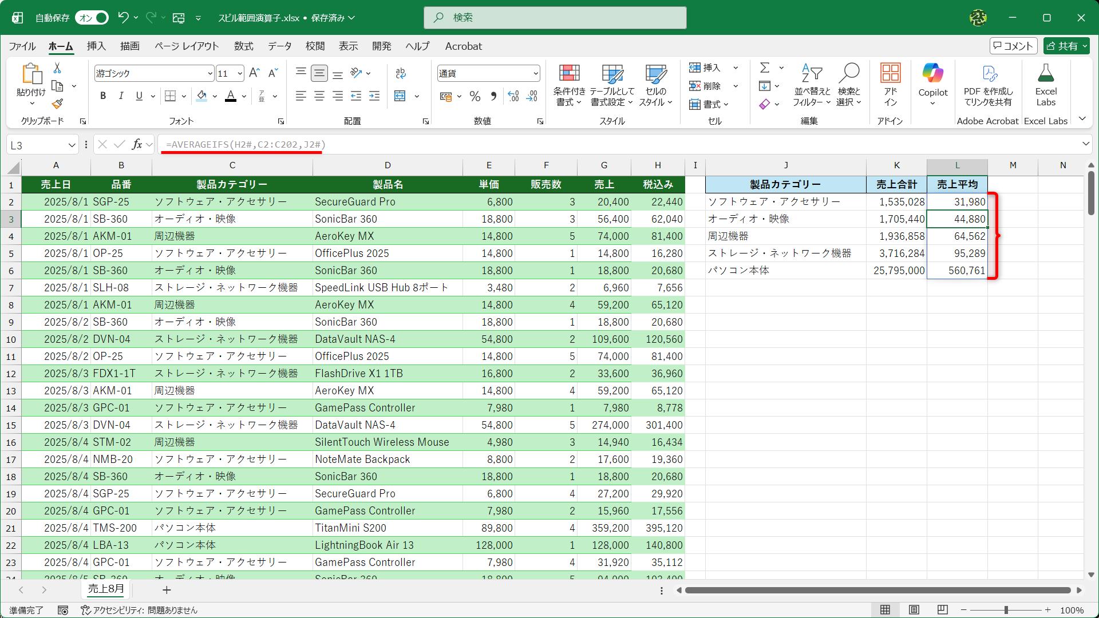Expand the number format combo box
Screen dimensions: 1099x618
pyautogui.click(x=536, y=73)
